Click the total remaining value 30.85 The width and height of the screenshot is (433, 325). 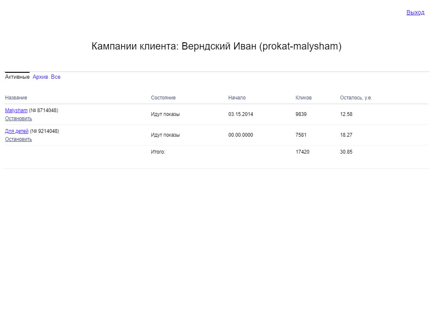(346, 152)
